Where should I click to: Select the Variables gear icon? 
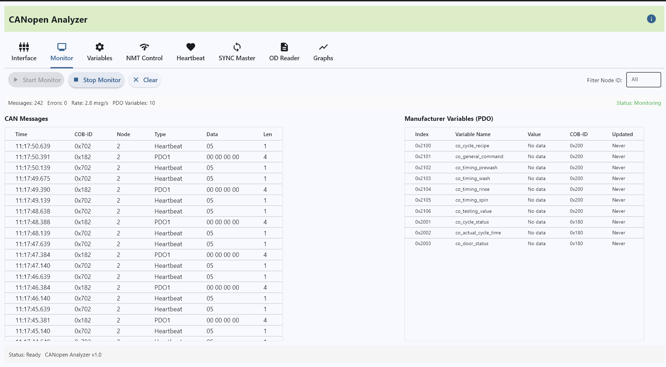click(100, 47)
